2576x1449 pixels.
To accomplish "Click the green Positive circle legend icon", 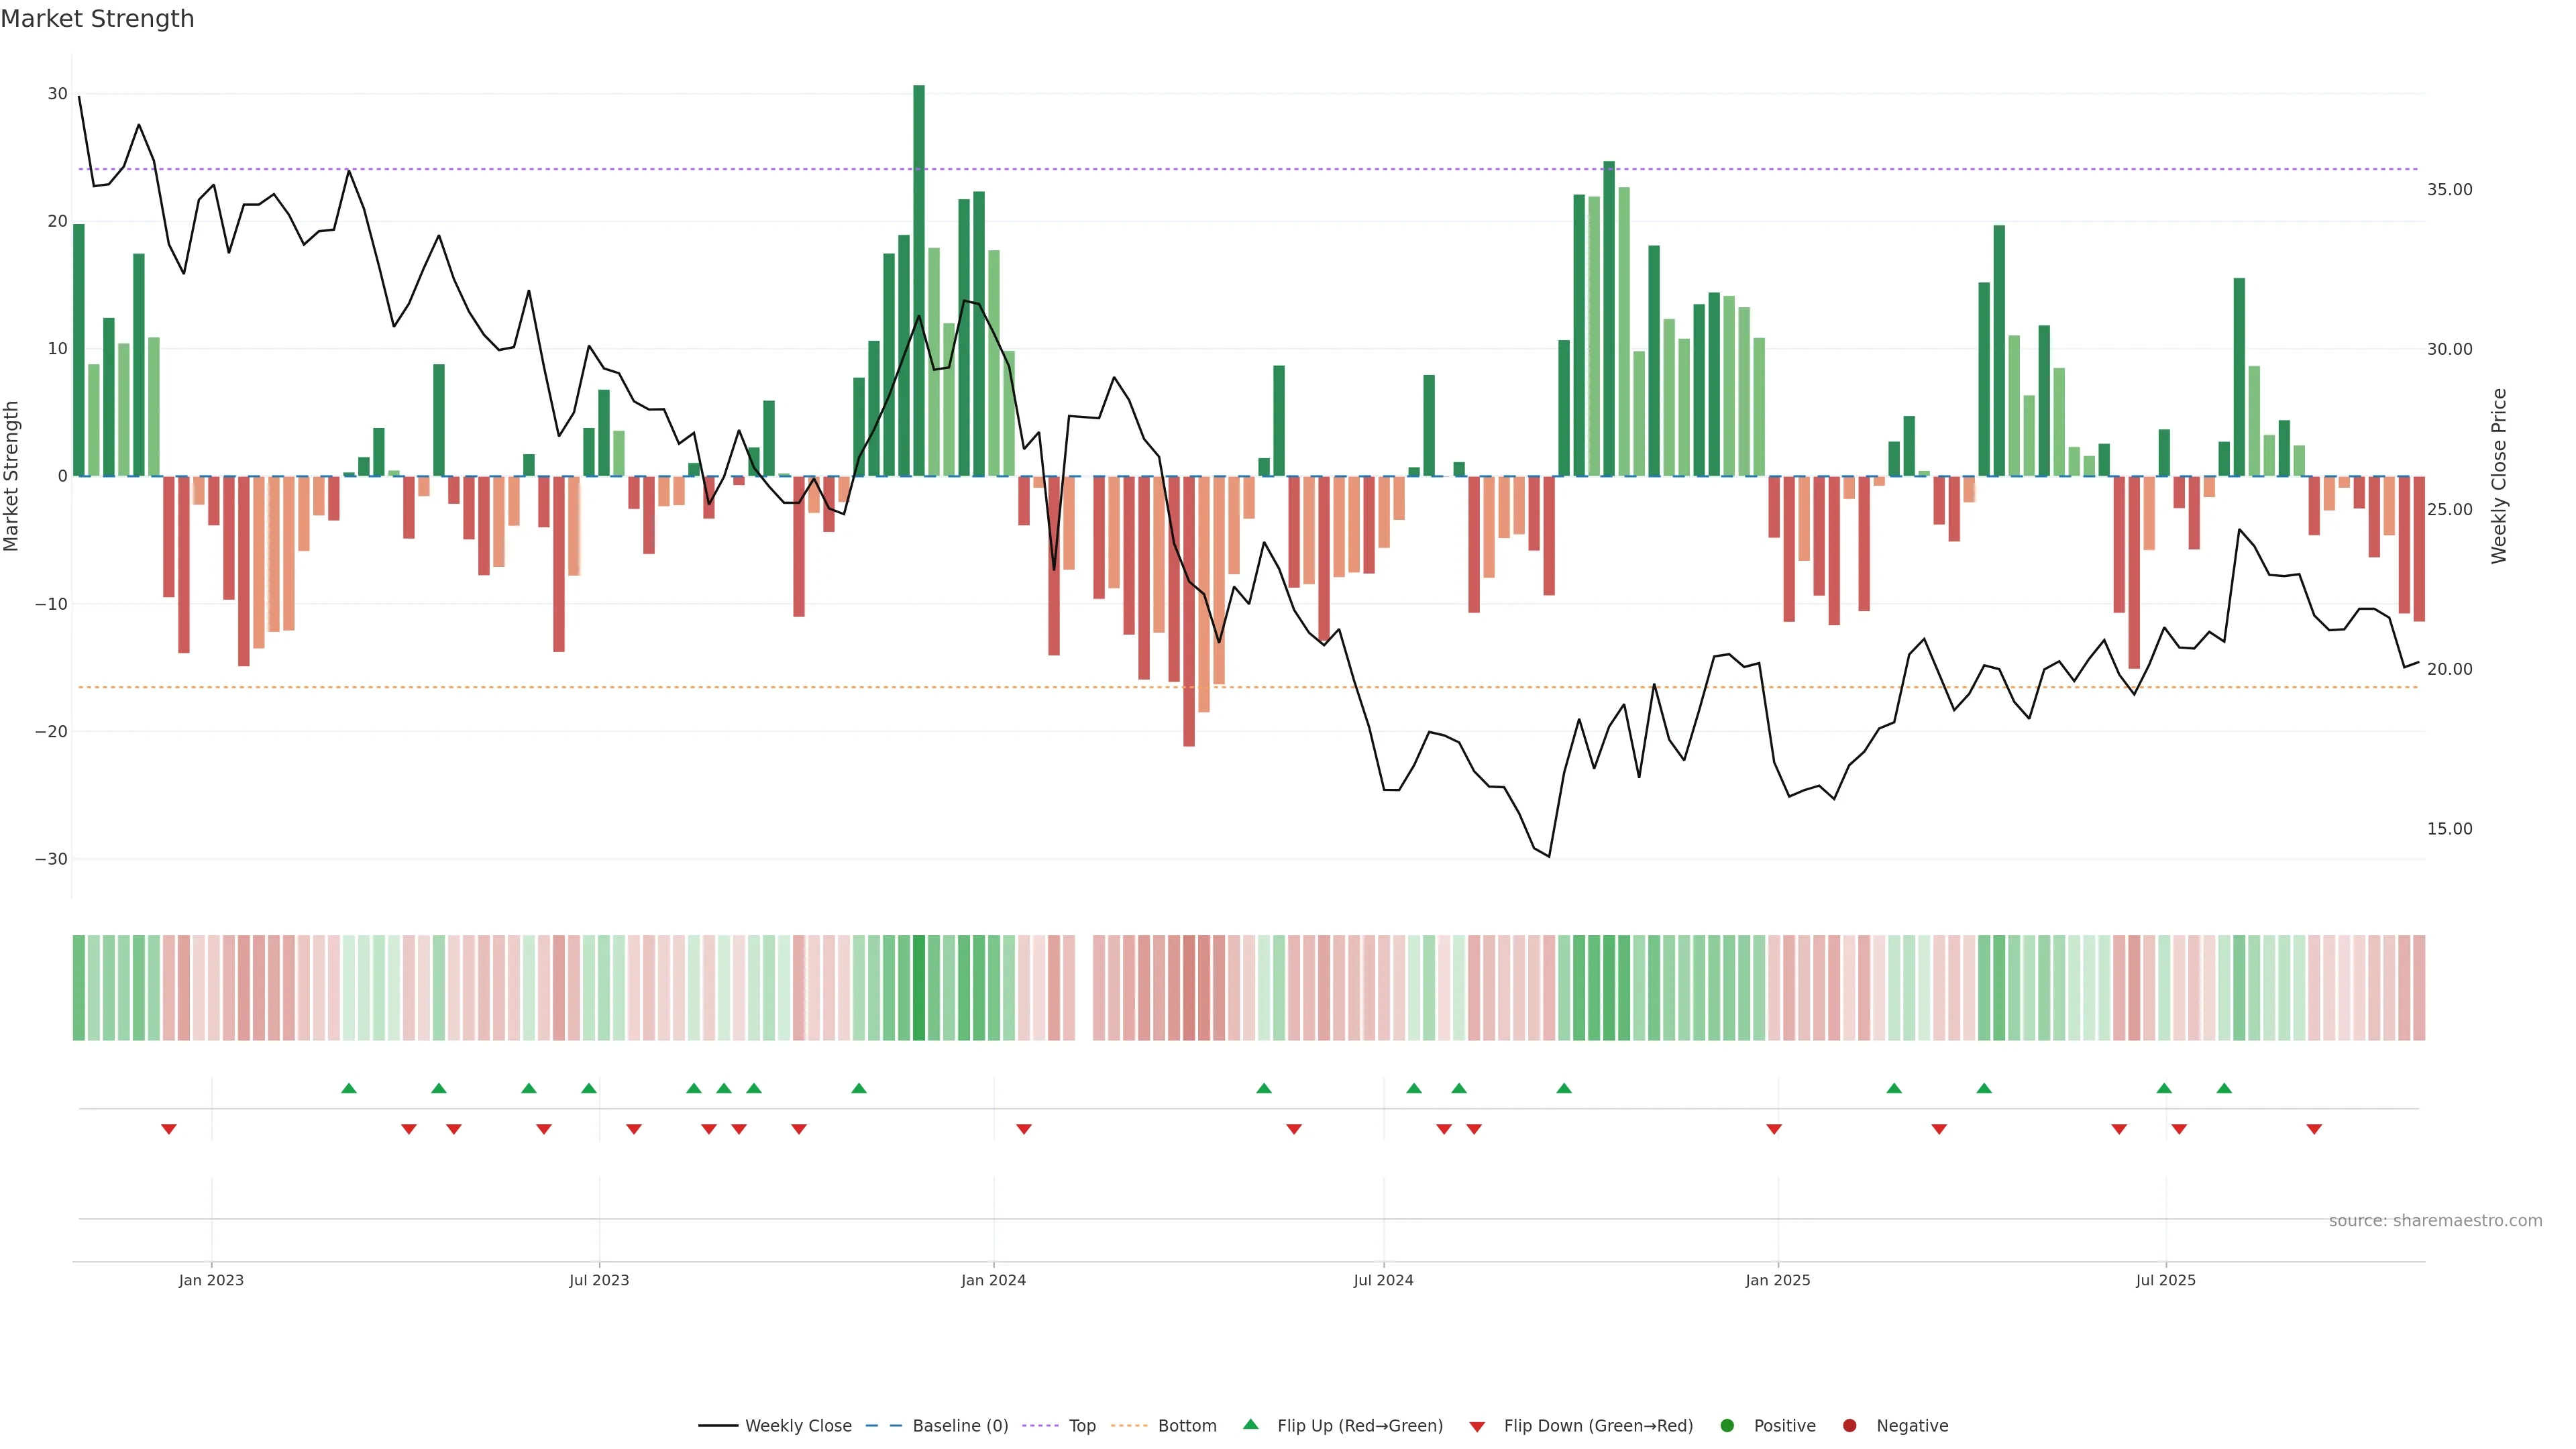I will click(x=1727, y=1425).
